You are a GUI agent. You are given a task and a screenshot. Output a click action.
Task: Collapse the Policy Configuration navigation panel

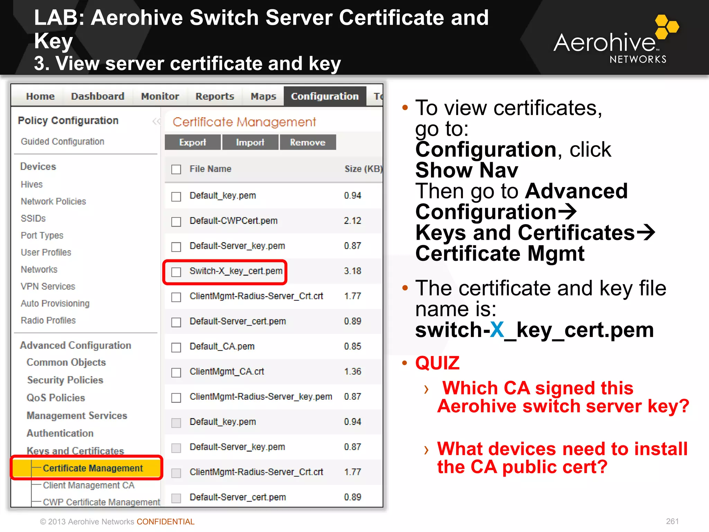(x=156, y=121)
